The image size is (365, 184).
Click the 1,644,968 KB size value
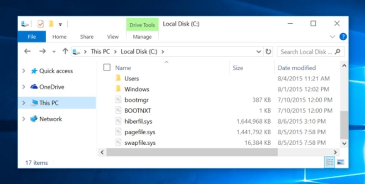(254, 121)
